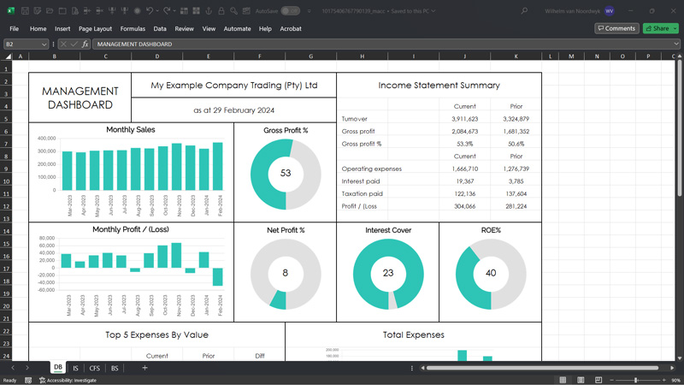The image size is (684, 385).
Task: Open the search magnifier in title bar
Action: (x=524, y=11)
